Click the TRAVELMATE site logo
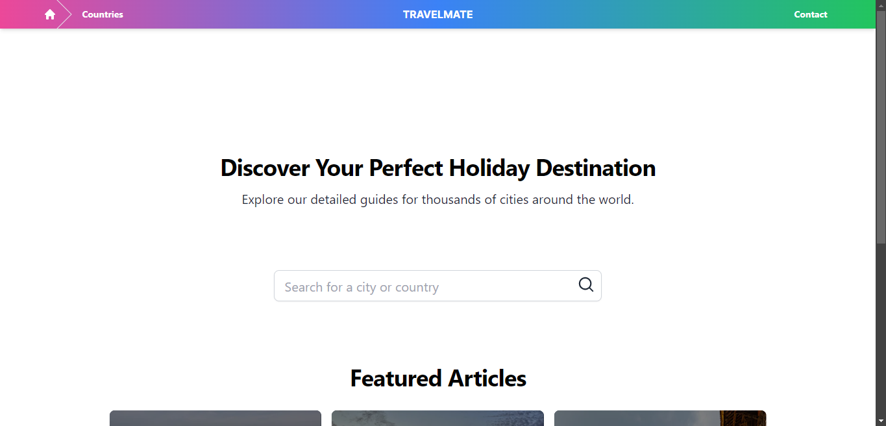The image size is (886, 426). click(x=438, y=14)
